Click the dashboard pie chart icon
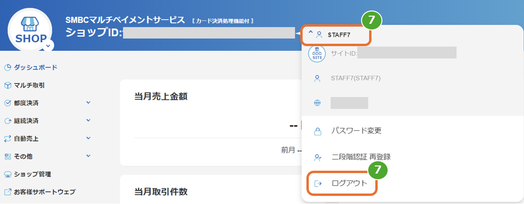This screenshot has height=204, width=524. pos(8,68)
